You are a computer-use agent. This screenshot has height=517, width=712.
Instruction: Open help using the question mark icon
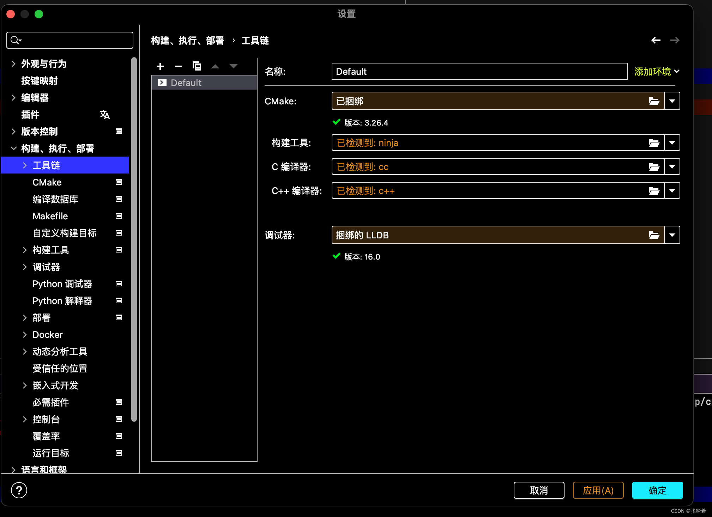coord(19,490)
